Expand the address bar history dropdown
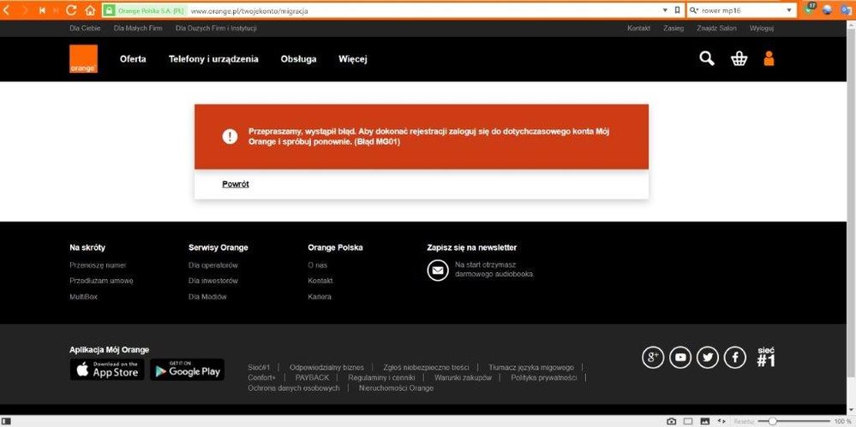The width and height of the screenshot is (856, 427). point(666,11)
